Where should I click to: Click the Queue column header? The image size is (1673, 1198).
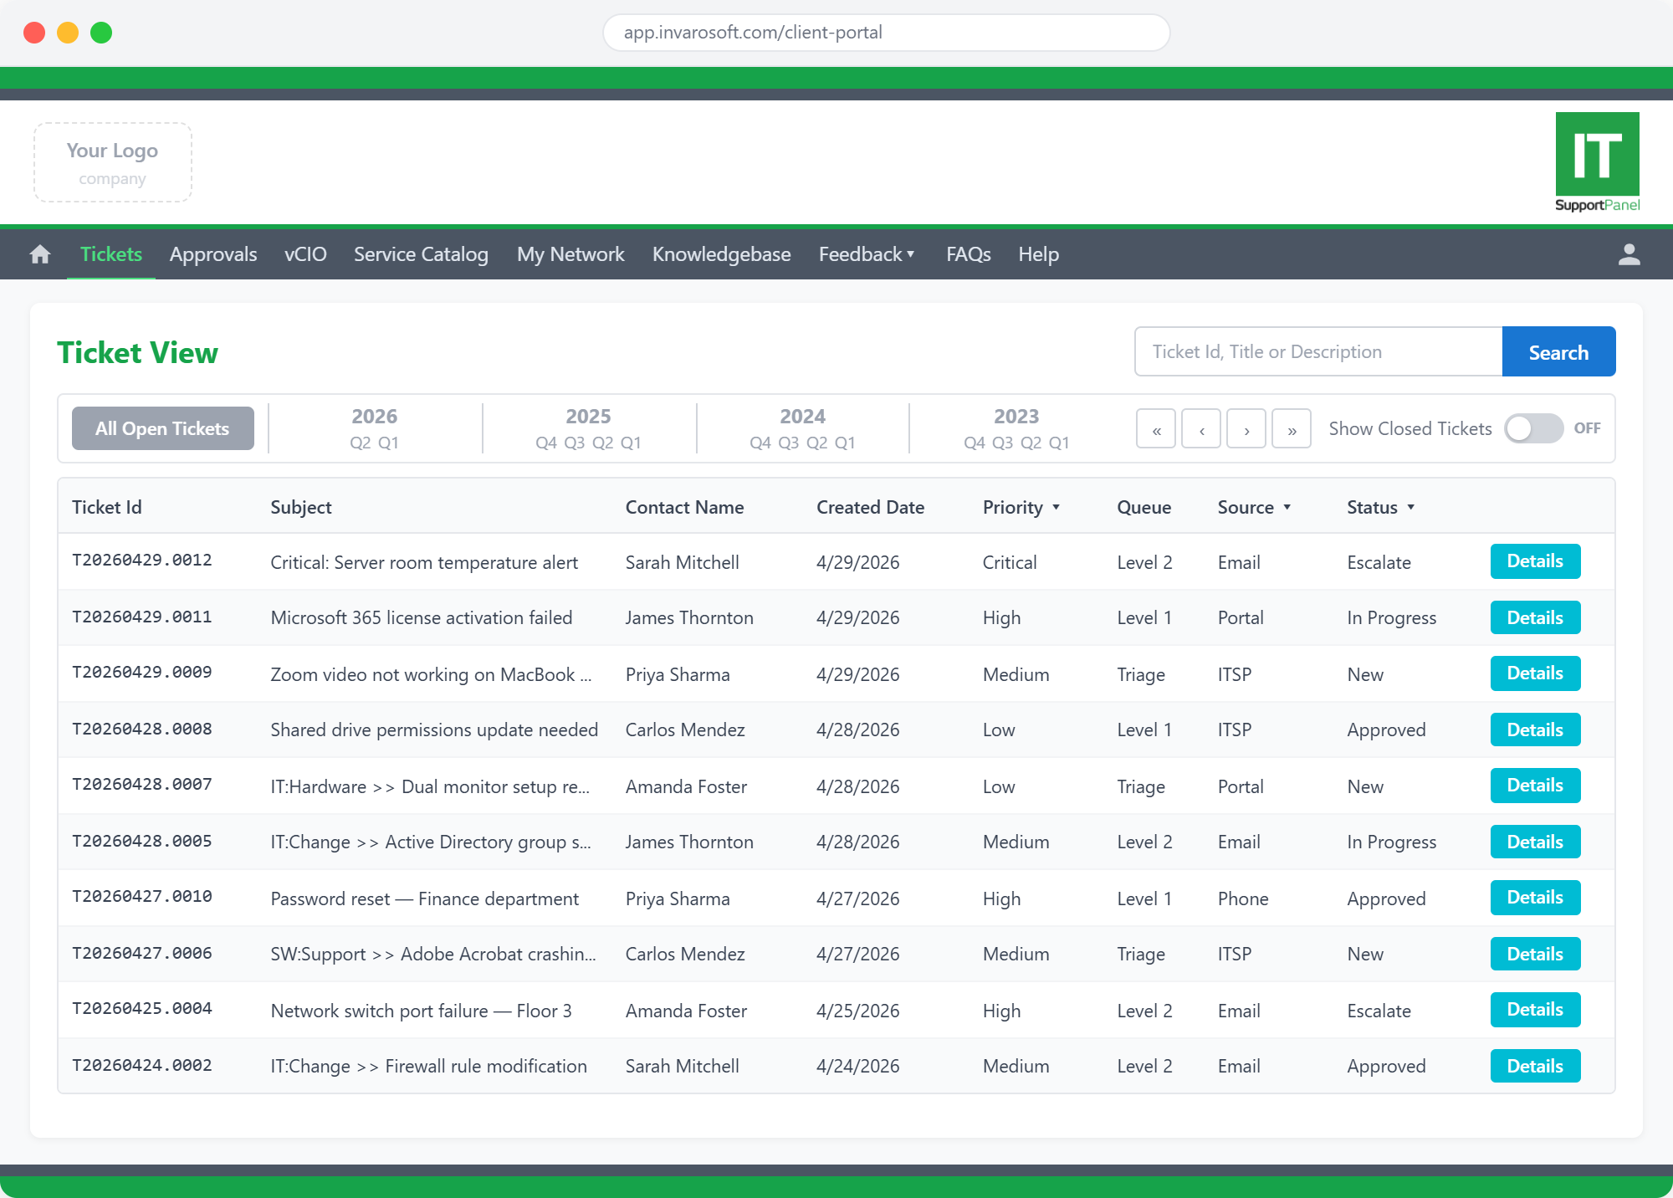tap(1144, 507)
